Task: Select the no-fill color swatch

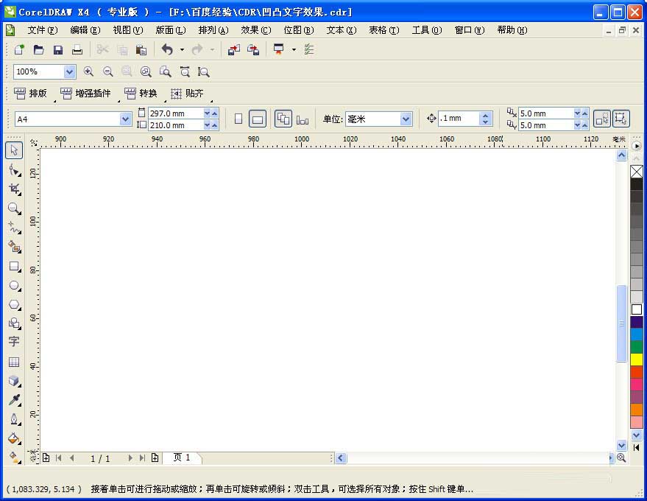Action: (x=636, y=172)
